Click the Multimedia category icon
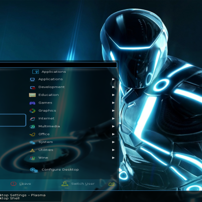This screenshot has width=202, height=202. pyautogui.click(x=32, y=127)
